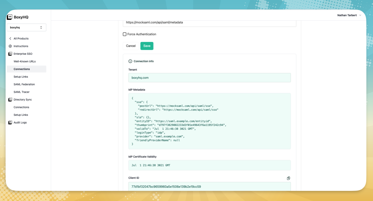
Task: Click the validTo line in metadata
Action: pos(165,129)
